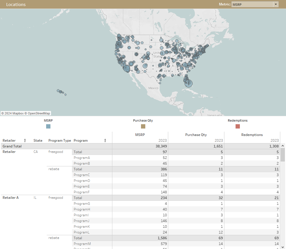Select the CA state cell
The image size is (286, 249).
click(36, 152)
